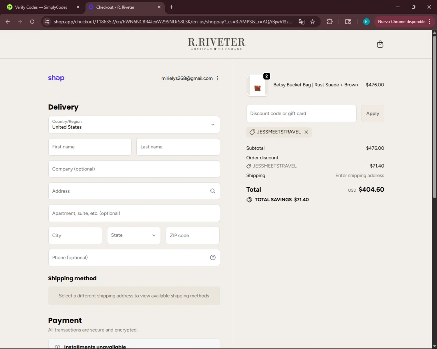Click the Phone (optional) field
This screenshot has height=349, width=437.
point(134,257)
